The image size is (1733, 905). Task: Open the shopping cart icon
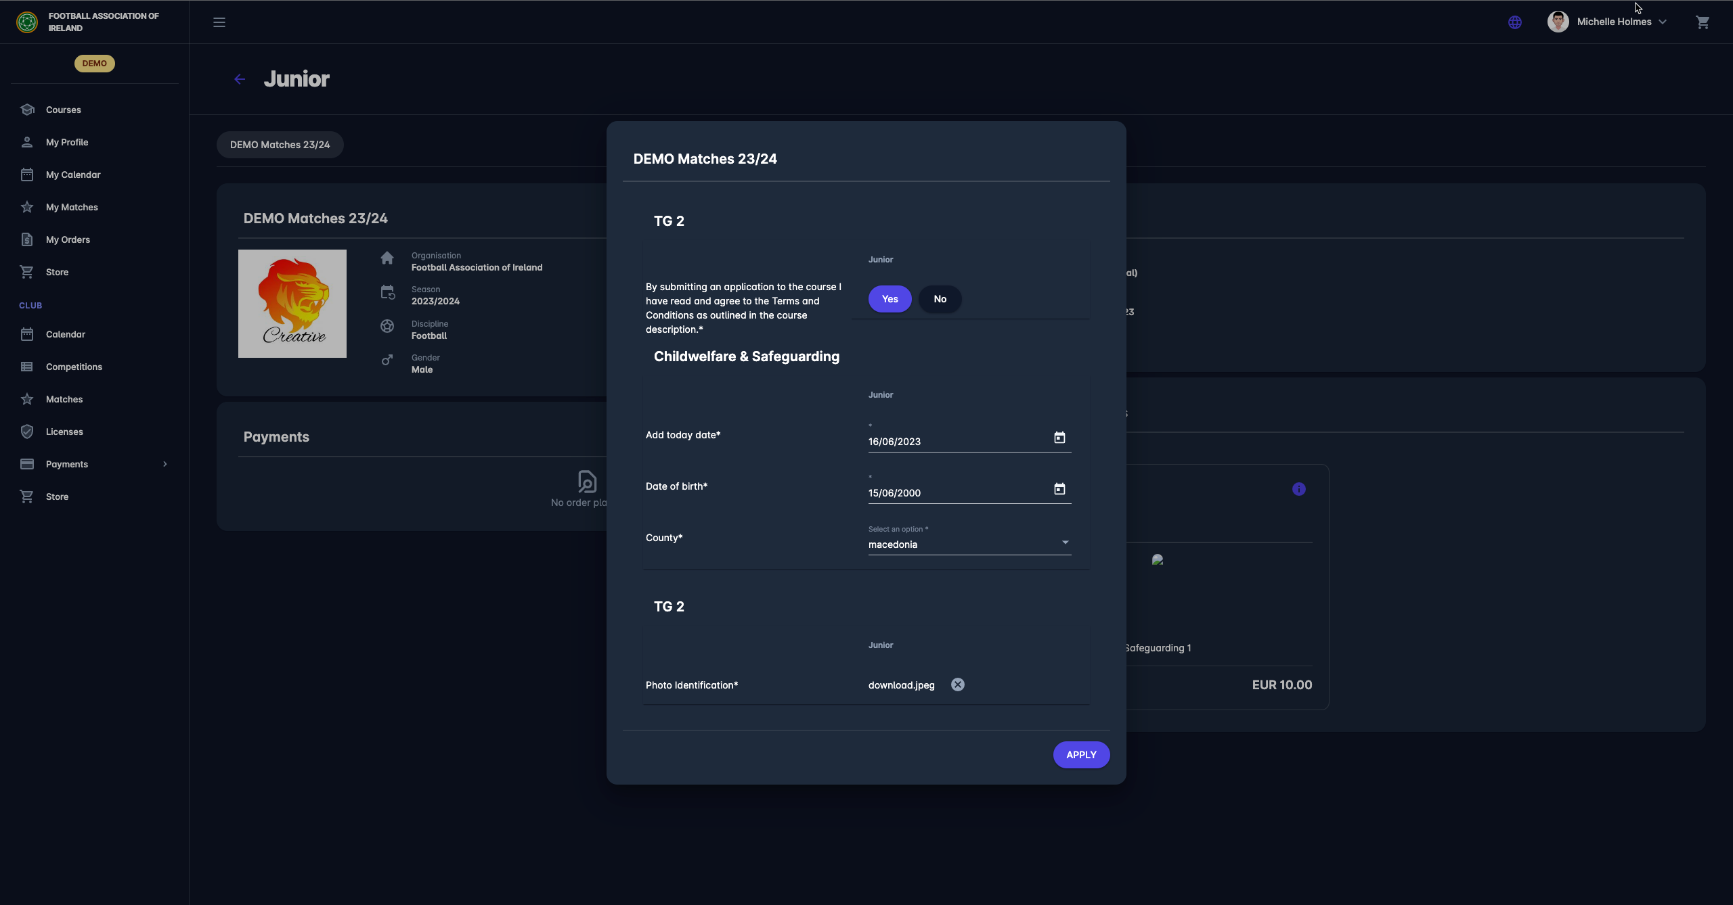click(x=1703, y=22)
